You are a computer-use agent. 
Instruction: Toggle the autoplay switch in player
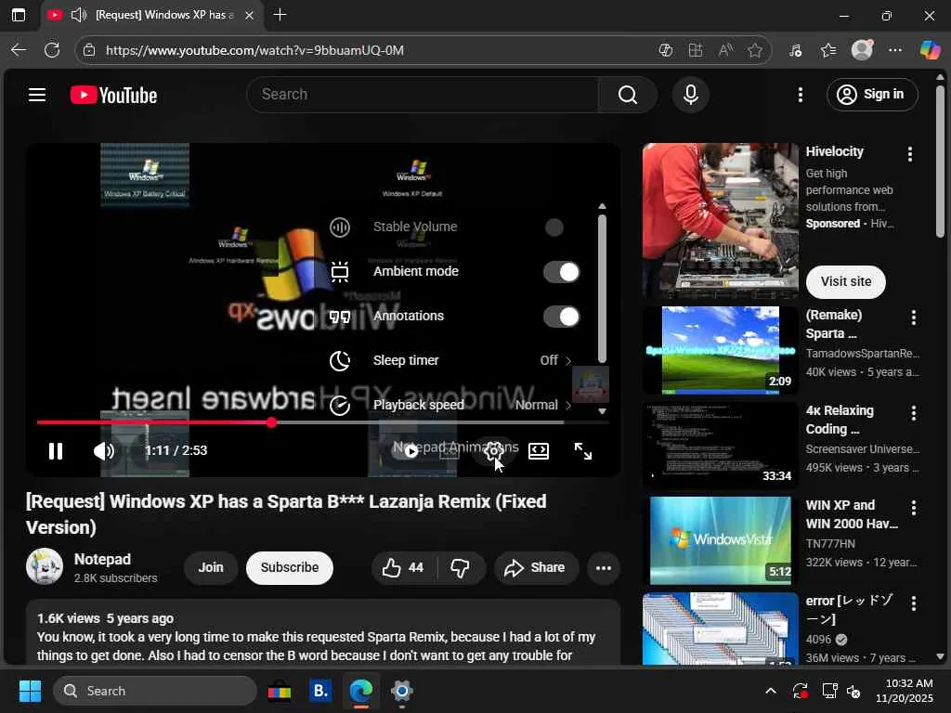[x=406, y=450]
